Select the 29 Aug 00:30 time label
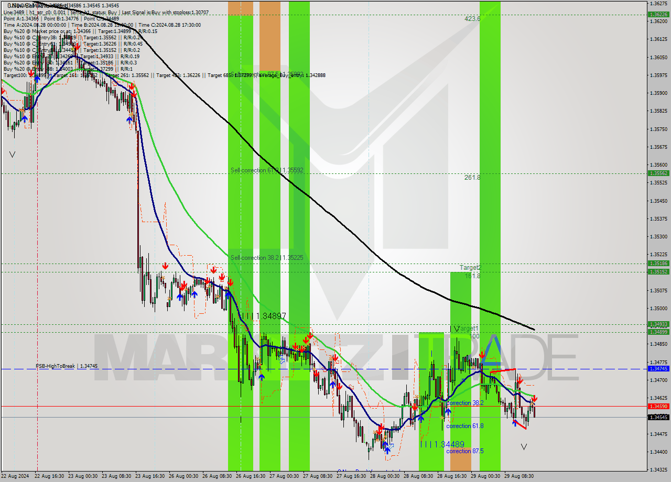The height and width of the screenshot is (482, 671). click(485, 476)
